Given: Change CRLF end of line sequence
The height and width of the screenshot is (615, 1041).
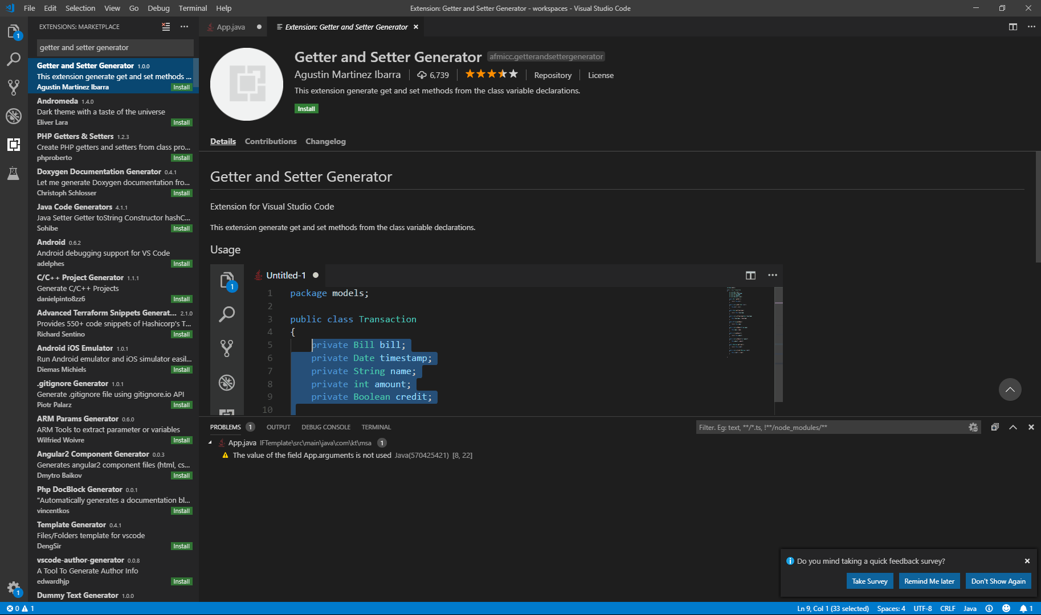Looking at the screenshot, I should pos(948,608).
